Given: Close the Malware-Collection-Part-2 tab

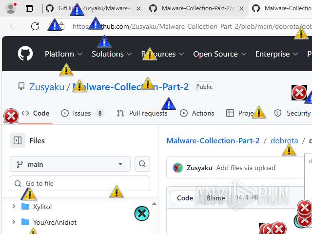Looking at the screenshot, I should 242,9.
